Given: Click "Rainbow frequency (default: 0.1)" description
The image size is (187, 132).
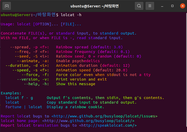Looking at the screenshot, I should 93,52.
